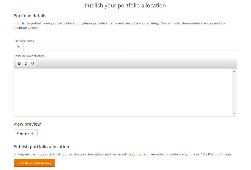Toggle bold formatting in strategy editor
This screenshot has width=251, height=170.
point(19,63)
